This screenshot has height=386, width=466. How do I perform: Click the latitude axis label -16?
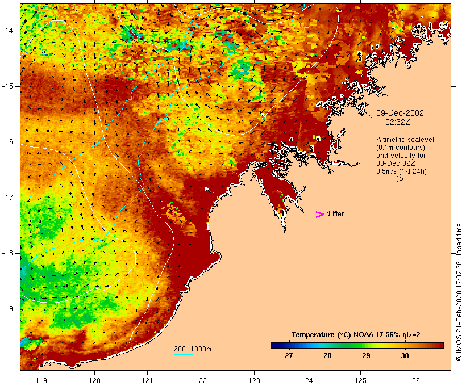coord(7,142)
